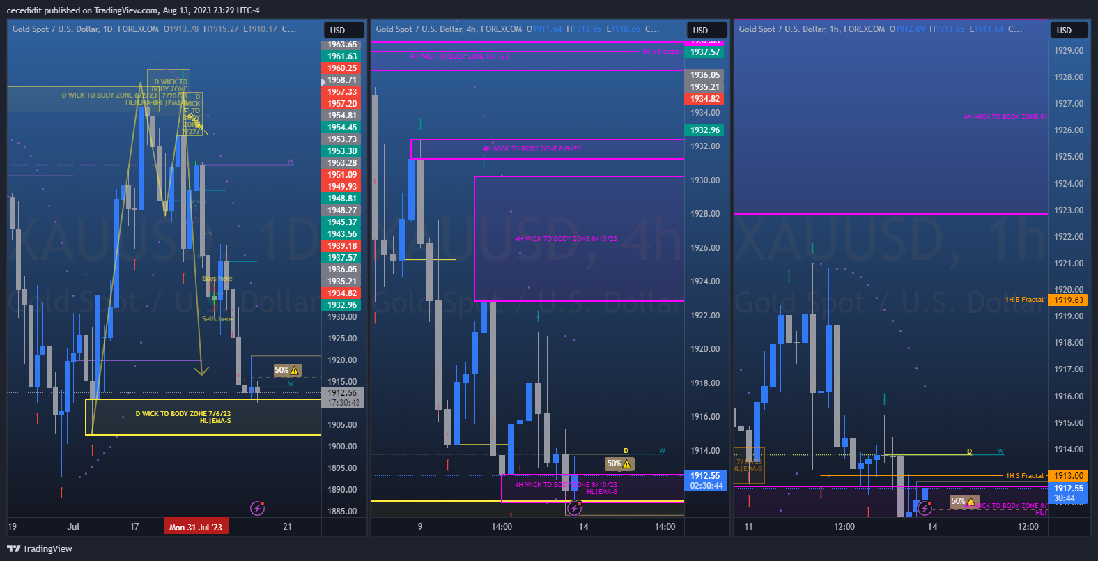Screen dimensions: 1098x561
Task: Click the red 1951.09 price tag
Action: pos(343,175)
